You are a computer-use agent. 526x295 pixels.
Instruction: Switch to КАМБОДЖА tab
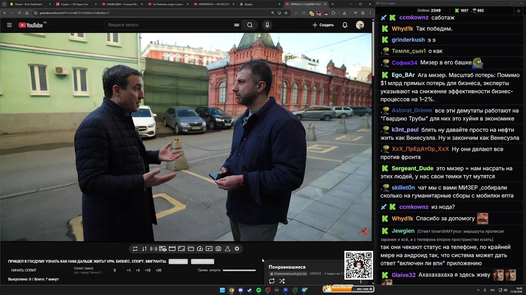[x=122, y=4]
